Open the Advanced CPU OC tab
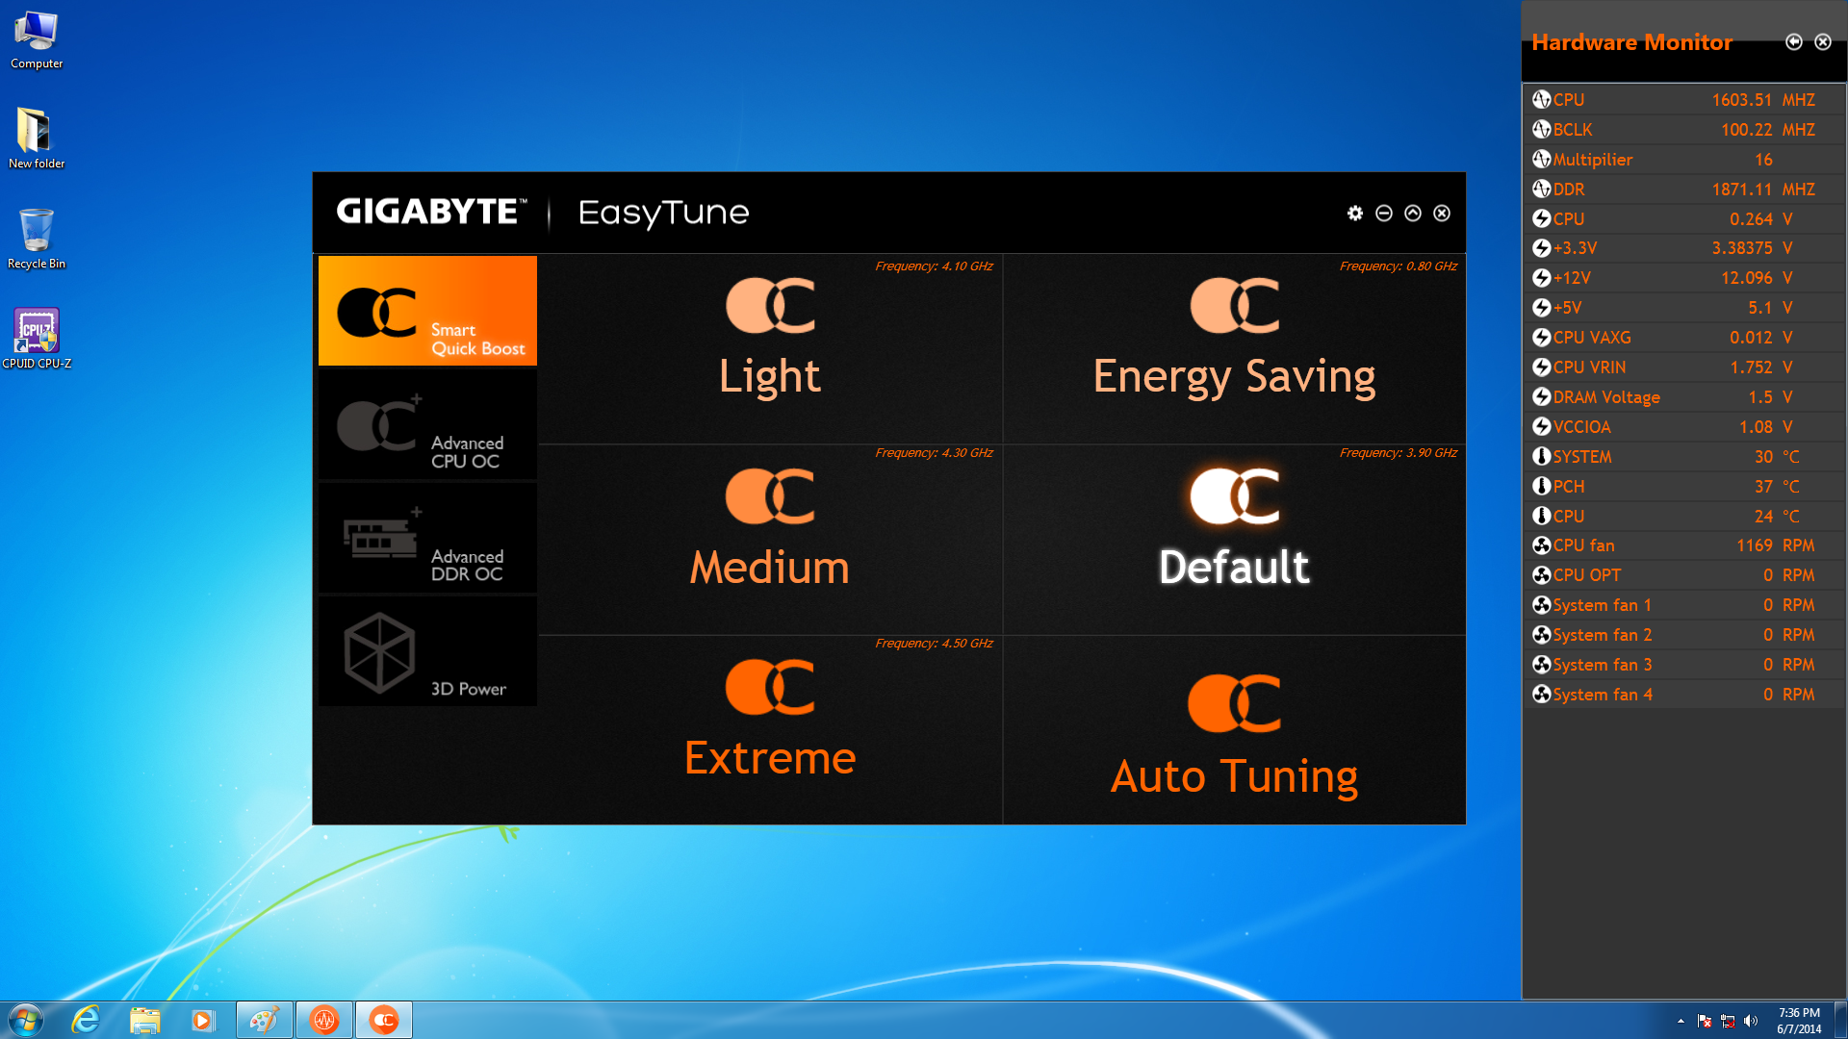Image resolution: width=1848 pixels, height=1039 pixels. (x=427, y=424)
